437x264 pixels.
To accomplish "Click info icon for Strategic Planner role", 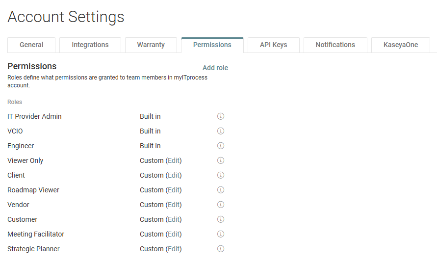I will pyautogui.click(x=221, y=249).
